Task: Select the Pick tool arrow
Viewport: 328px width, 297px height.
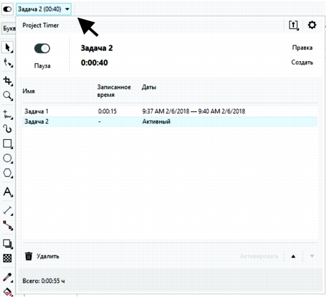Action: [7, 48]
